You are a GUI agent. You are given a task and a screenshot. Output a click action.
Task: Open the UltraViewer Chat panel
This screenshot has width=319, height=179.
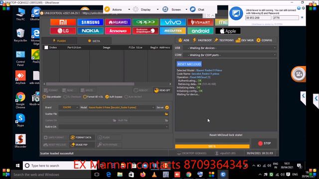click(x=197, y=9)
